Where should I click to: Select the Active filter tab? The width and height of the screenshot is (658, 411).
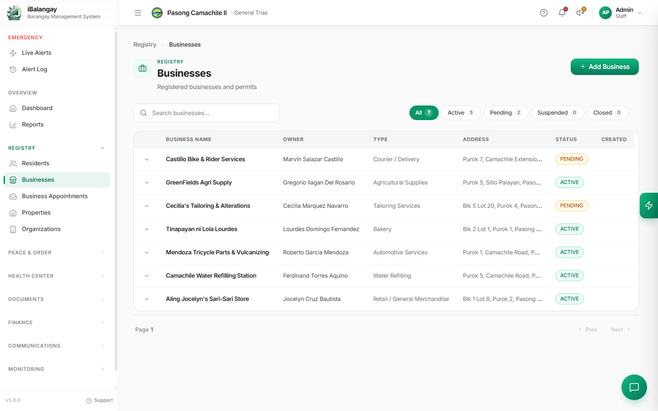point(461,113)
